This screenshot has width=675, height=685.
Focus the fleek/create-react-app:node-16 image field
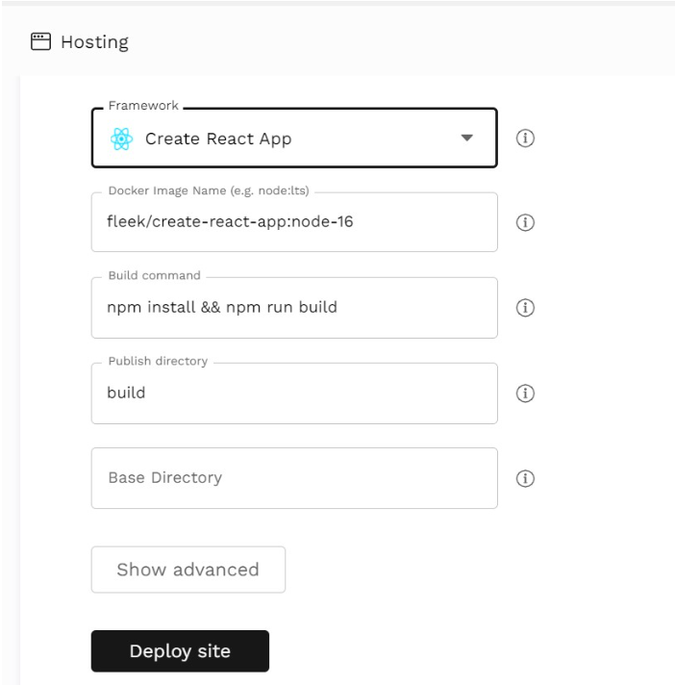pos(294,222)
